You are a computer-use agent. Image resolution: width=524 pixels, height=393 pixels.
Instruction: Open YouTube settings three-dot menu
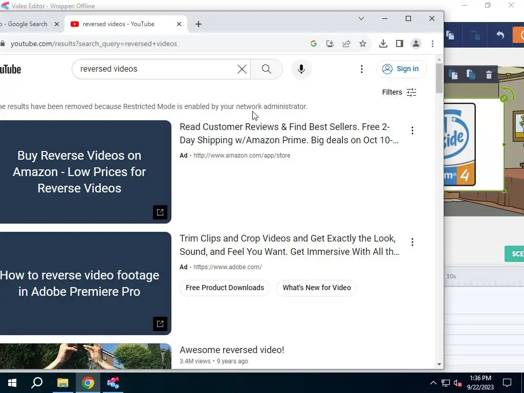(362, 69)
